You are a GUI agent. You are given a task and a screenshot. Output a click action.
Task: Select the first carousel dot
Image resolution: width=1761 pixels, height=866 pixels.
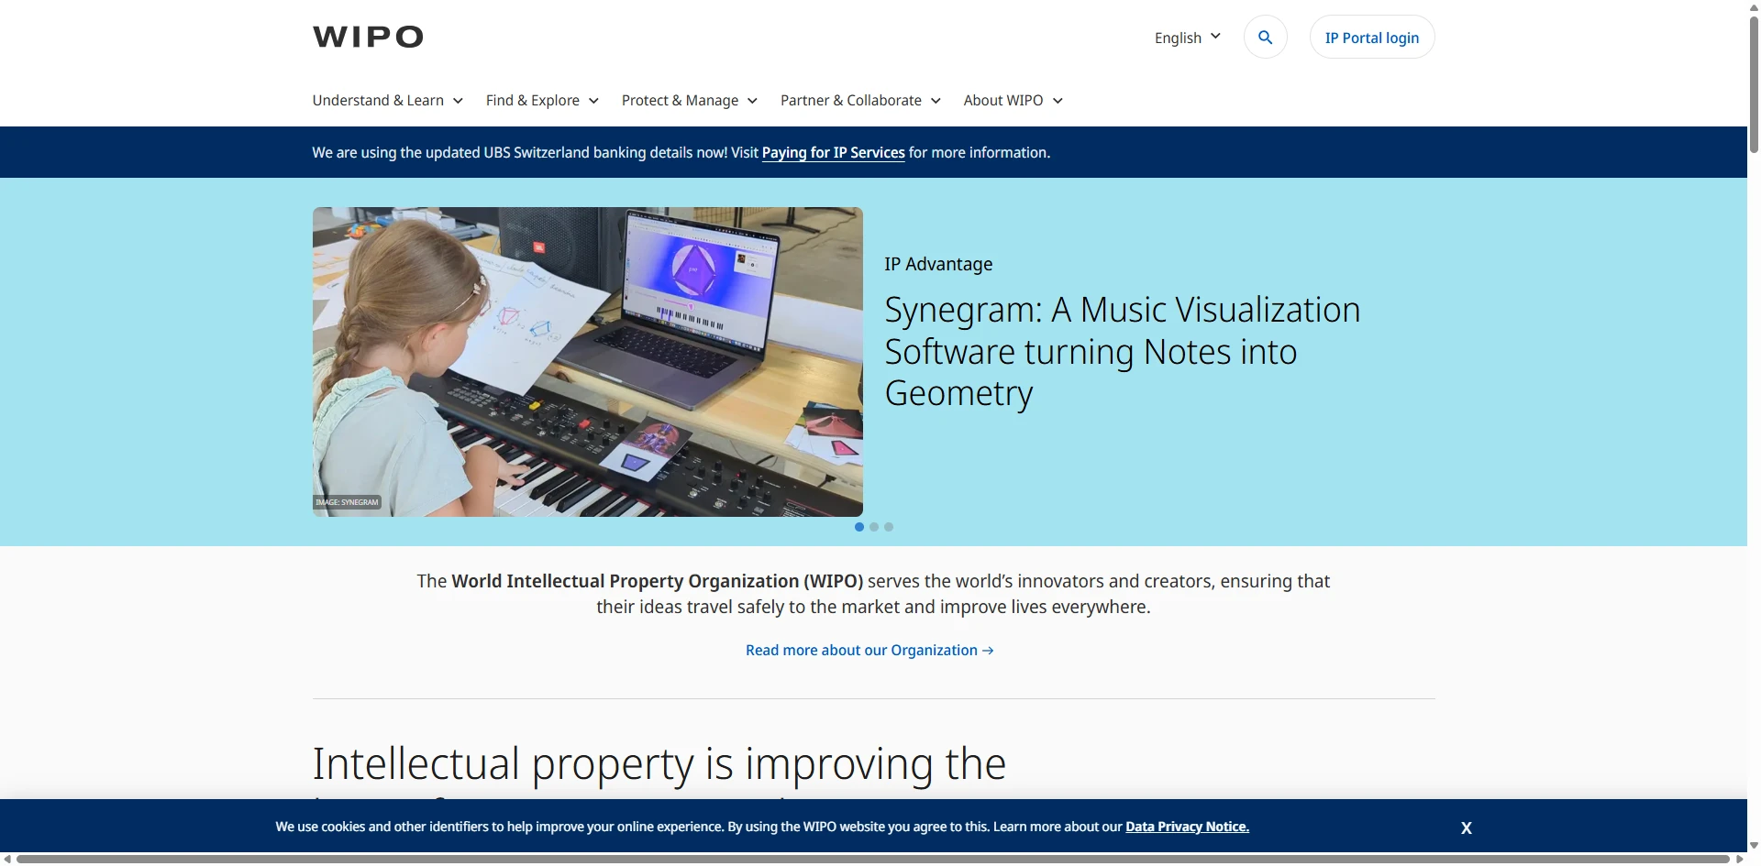(859, 527)
